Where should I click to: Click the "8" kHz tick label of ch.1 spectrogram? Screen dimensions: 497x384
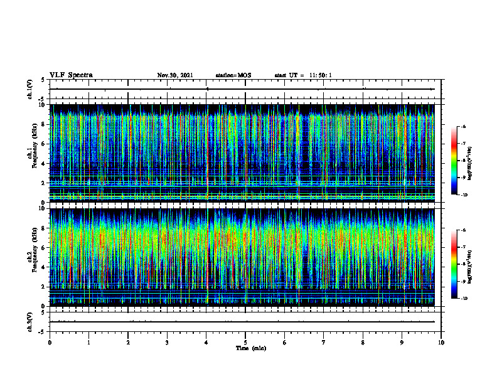click(x=44, y=124)
